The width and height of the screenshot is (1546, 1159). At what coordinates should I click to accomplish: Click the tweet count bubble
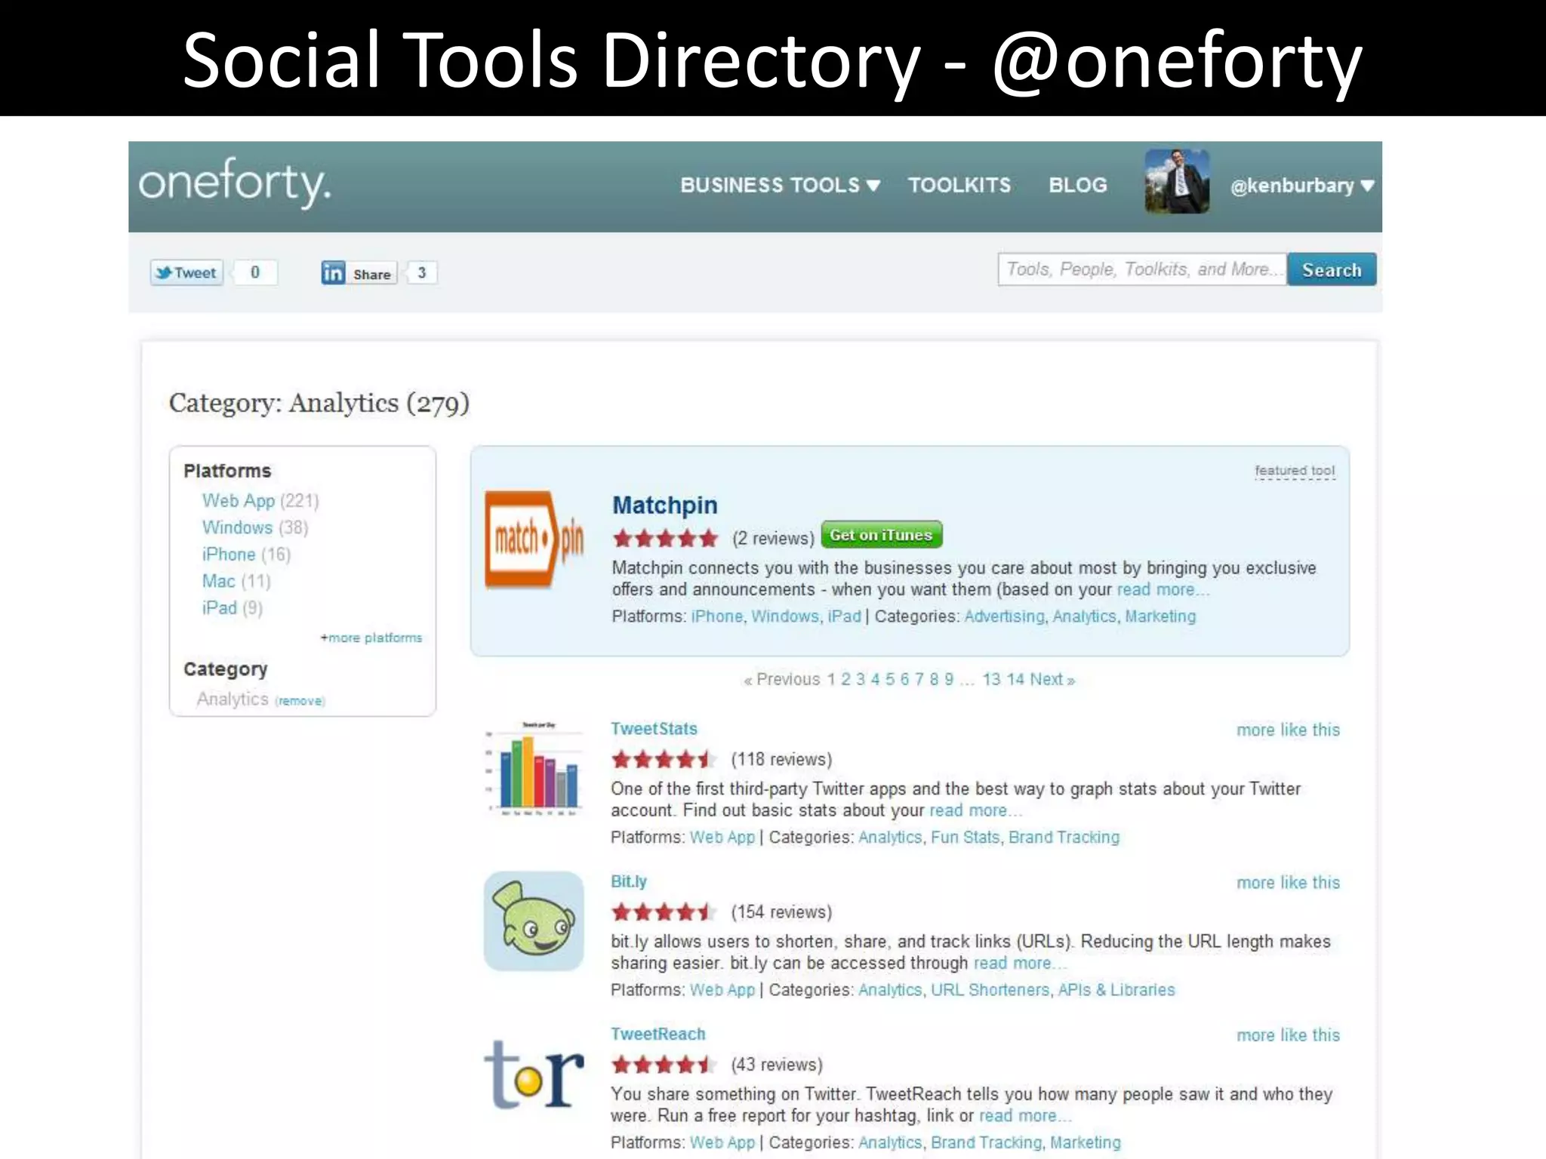tap(255, 272)
